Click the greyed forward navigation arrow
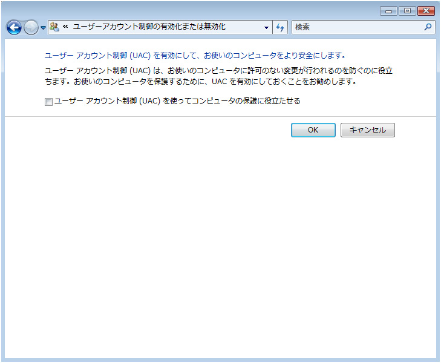Screen dimensions: 441x363 (31, 27)
